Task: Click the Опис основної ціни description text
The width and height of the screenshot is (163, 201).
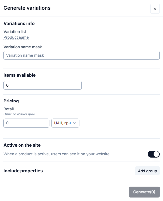Action: (19, 114)
